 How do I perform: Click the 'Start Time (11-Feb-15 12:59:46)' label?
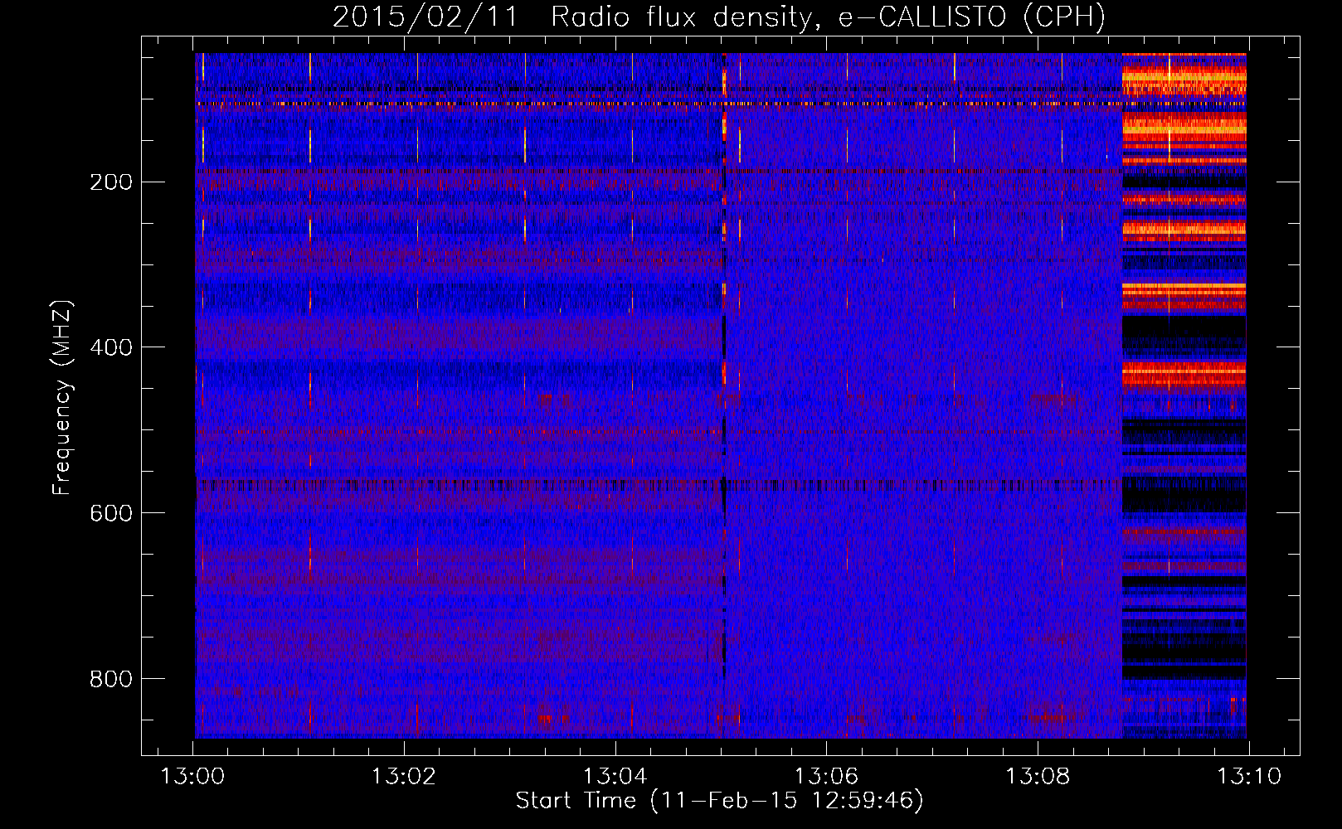719,801
